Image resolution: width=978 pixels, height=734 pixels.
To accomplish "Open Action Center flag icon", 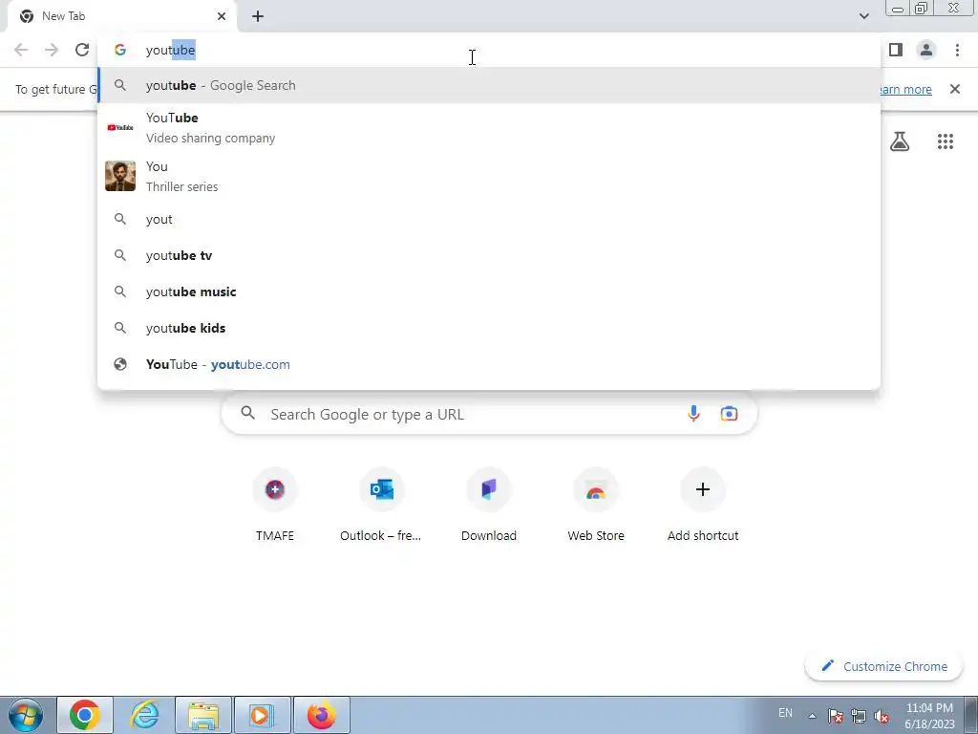I will (x=836, y=716).
